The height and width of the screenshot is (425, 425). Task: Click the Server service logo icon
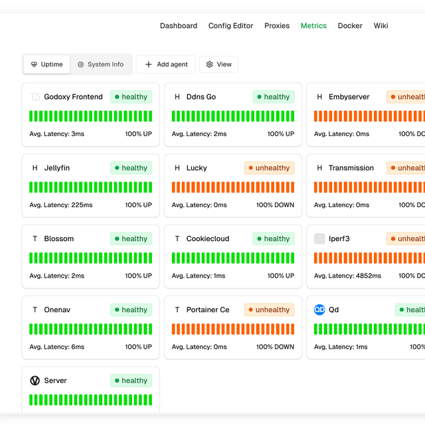pos(35,381)
